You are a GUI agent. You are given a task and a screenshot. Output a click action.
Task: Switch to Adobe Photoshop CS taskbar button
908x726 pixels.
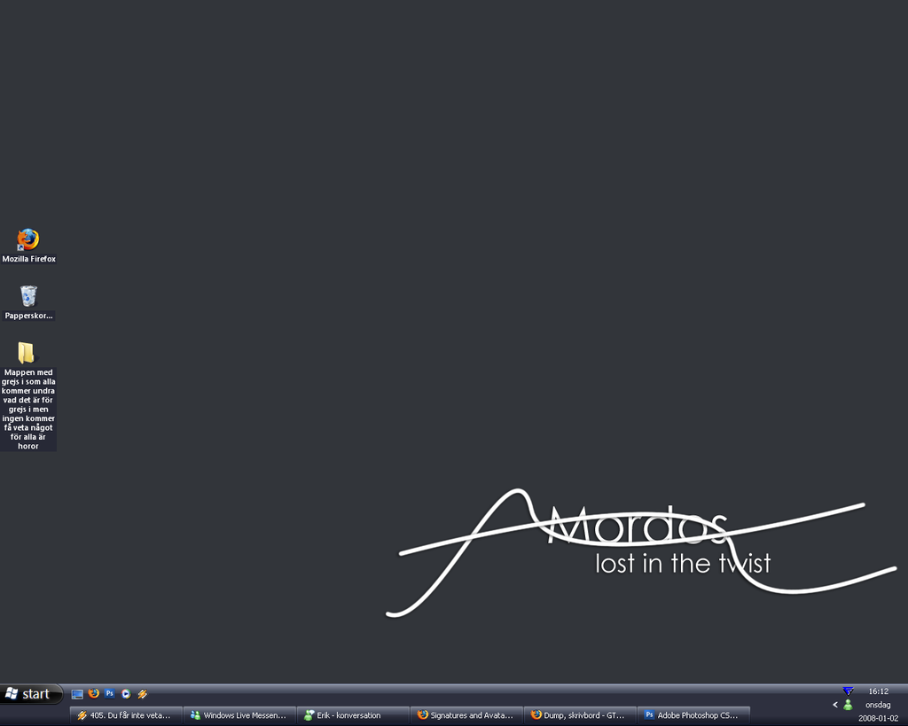tap(693, 715)
